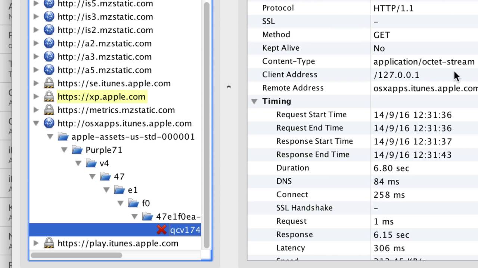Click globe icon beside a3.mzstatic.com
The width and height of the screenshot is (478, 268).
pos(49,57)
